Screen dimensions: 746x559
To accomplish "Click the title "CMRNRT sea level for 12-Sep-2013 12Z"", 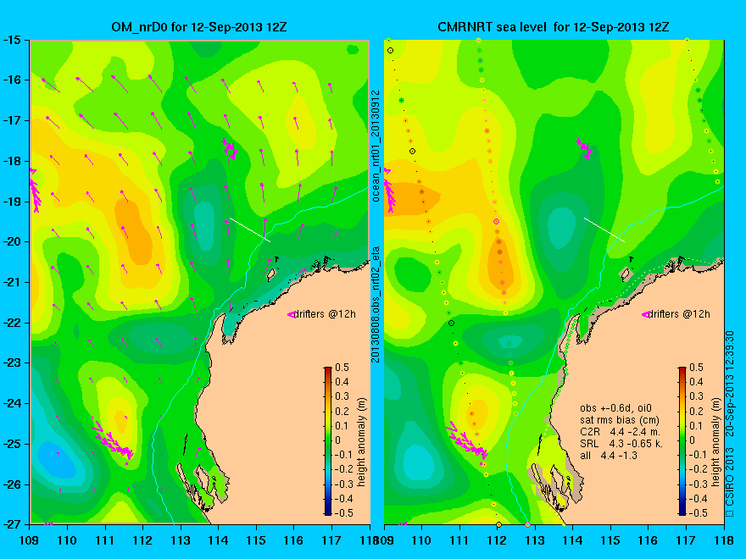I will coord(554,26).
